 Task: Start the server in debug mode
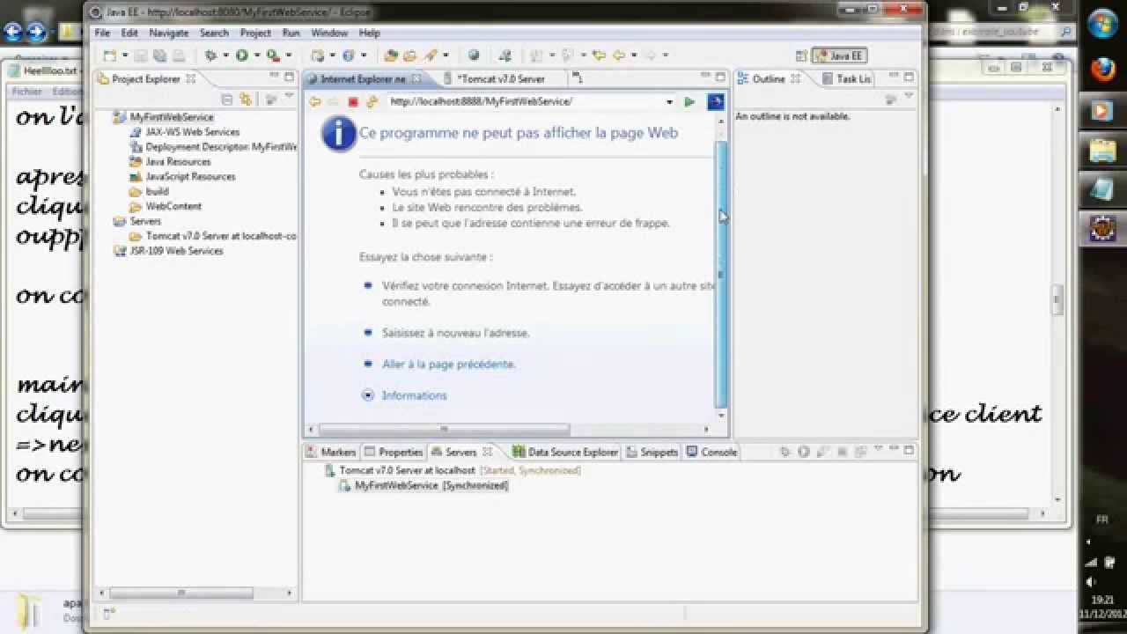[x=784, y=452]
